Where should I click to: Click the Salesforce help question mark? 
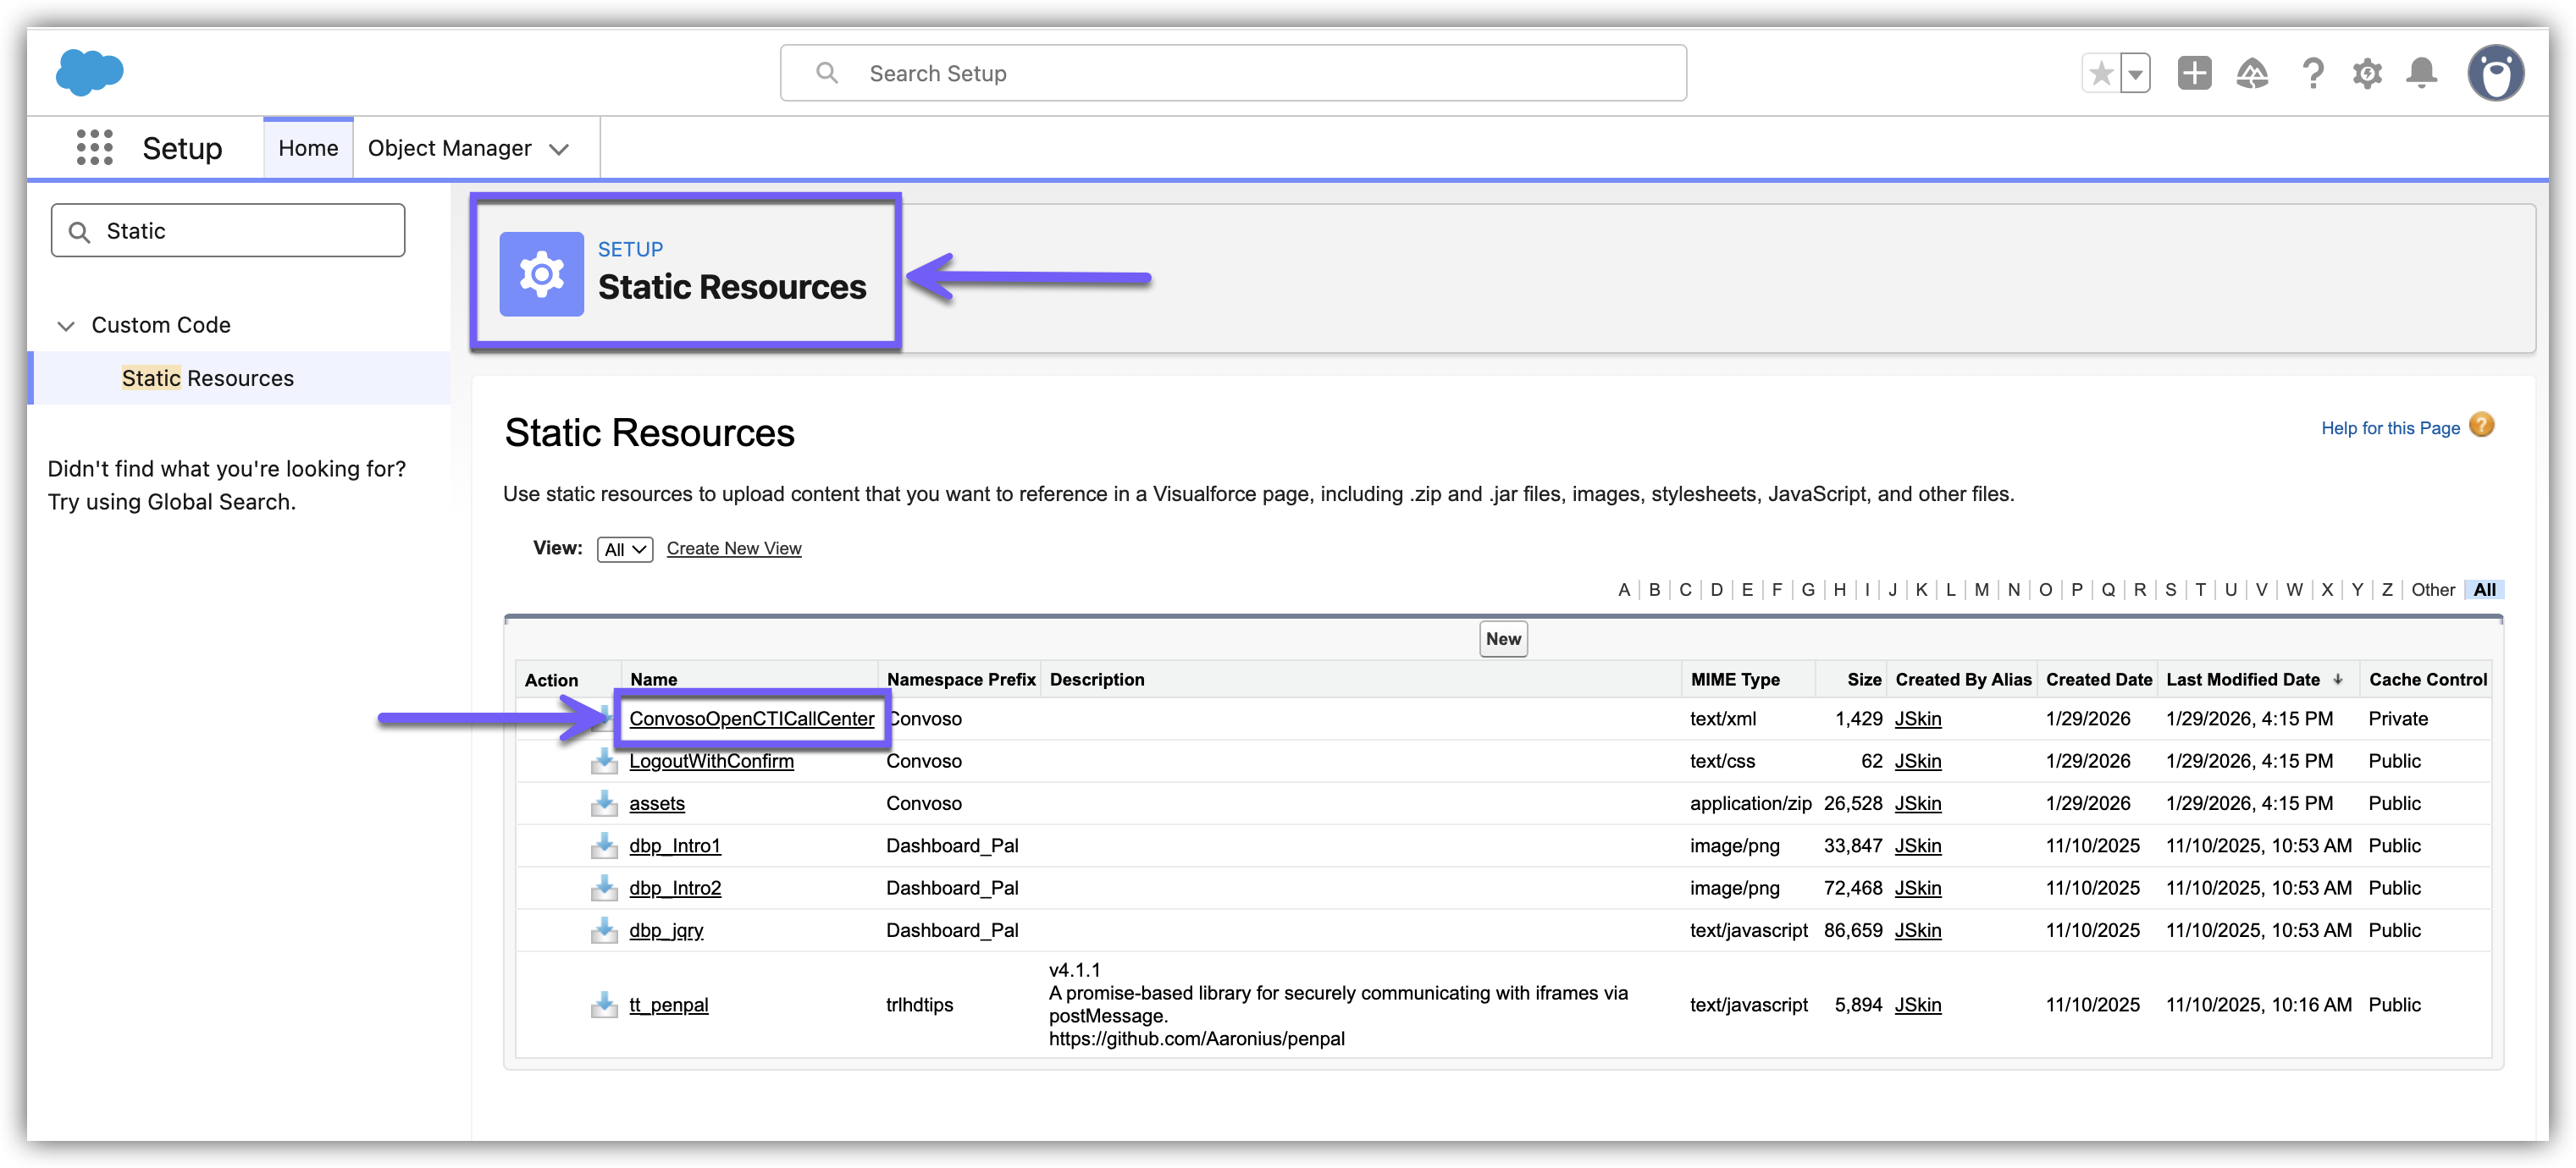click(2311, 73)
